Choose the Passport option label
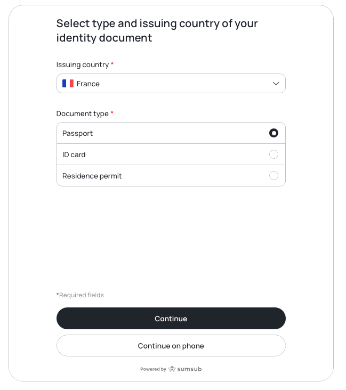 click(x=77, y=133)
